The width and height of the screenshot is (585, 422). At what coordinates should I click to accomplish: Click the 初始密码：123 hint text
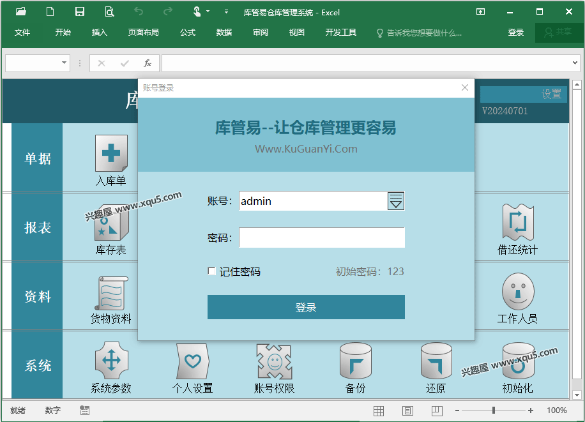tap(369, 271)
